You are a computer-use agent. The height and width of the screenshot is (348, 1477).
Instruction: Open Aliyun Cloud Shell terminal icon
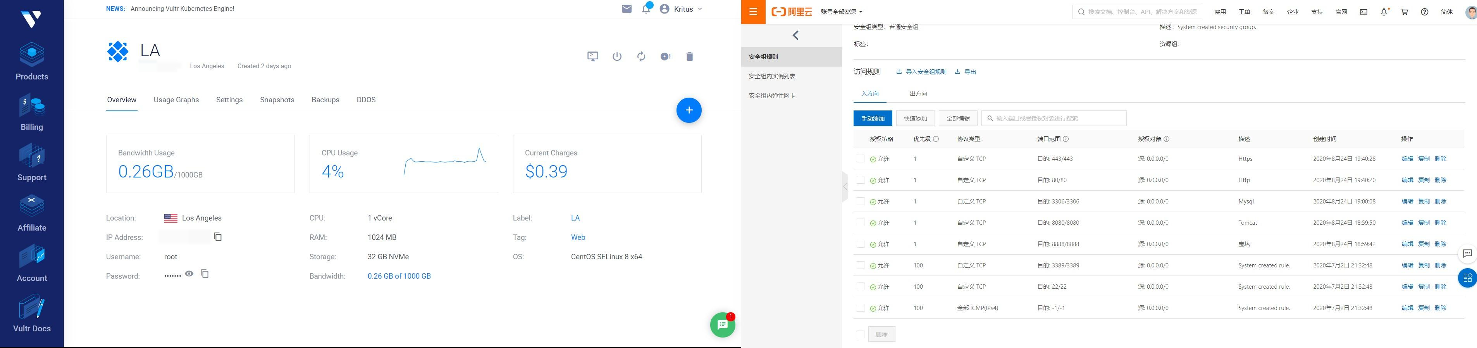point(1363,12)
